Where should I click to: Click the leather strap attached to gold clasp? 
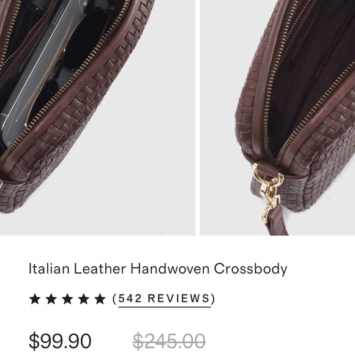[276, 222]
